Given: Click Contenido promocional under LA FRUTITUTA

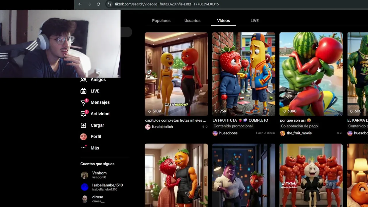Looking at the screenshot, I should (x=233, y=126).
